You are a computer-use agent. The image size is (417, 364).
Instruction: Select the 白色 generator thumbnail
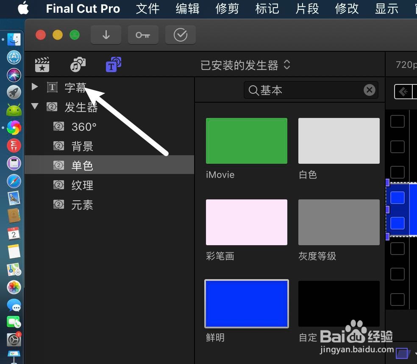point(339,141)
